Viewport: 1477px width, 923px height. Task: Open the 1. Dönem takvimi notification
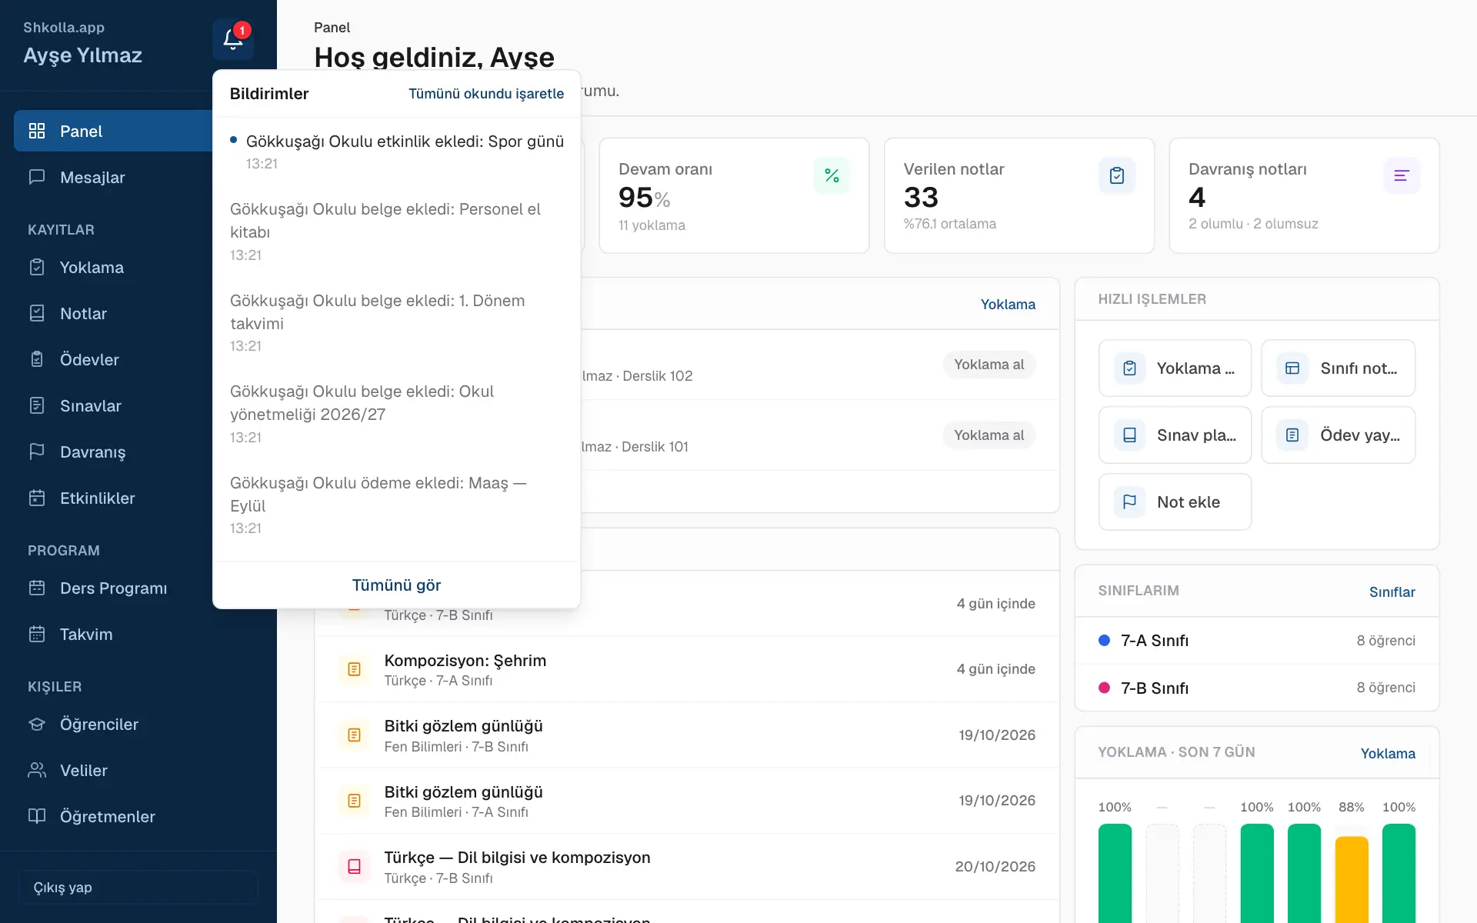(x=396, y=323)
